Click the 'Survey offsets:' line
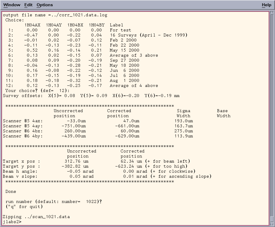The height and width of the screenshot is (227, 275). click(91, 96)
